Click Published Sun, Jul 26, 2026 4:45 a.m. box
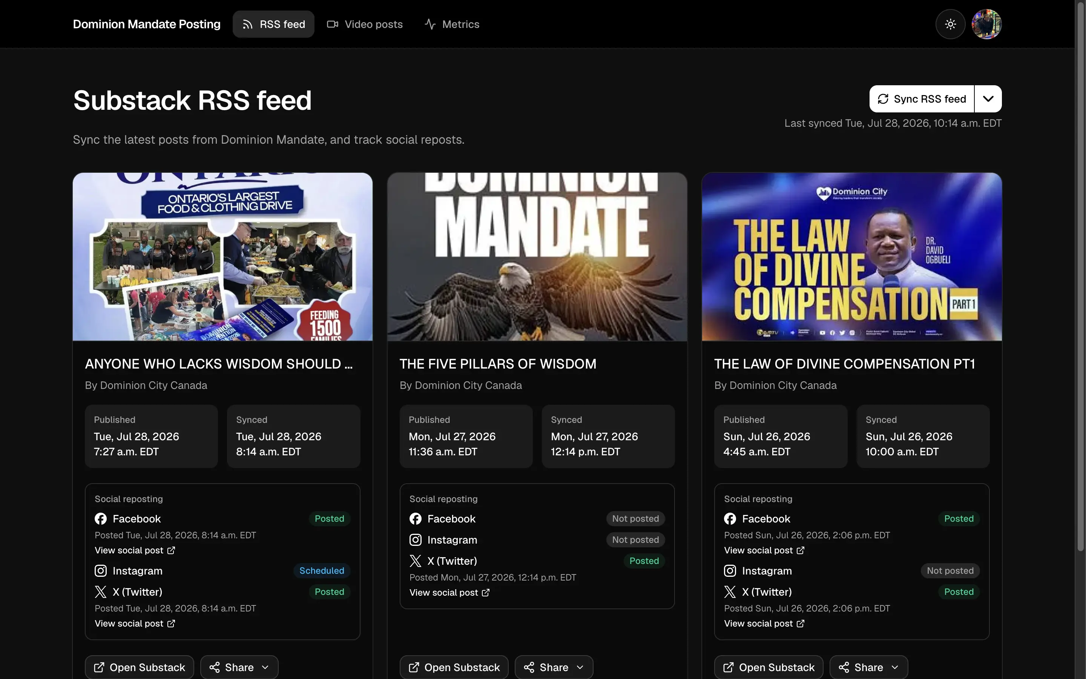Image resolution: width=1086 pixels, height=679 pixels. pos(781,436)
